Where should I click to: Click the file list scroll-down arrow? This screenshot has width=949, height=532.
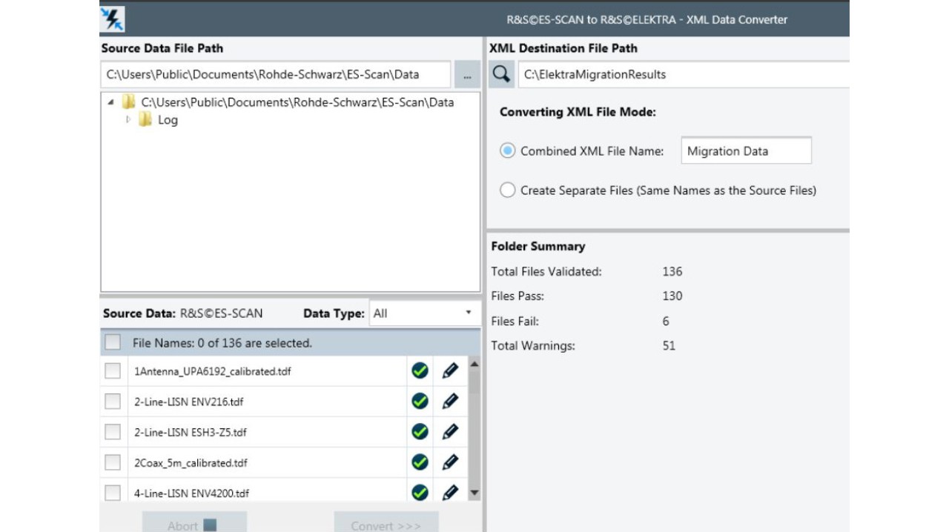(x=474, y=493)
